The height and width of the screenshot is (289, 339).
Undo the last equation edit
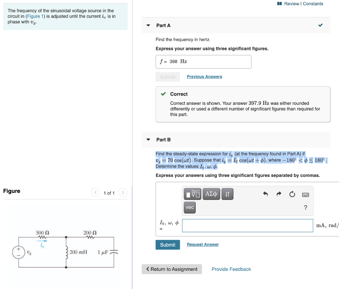click(x=265, y=194)
